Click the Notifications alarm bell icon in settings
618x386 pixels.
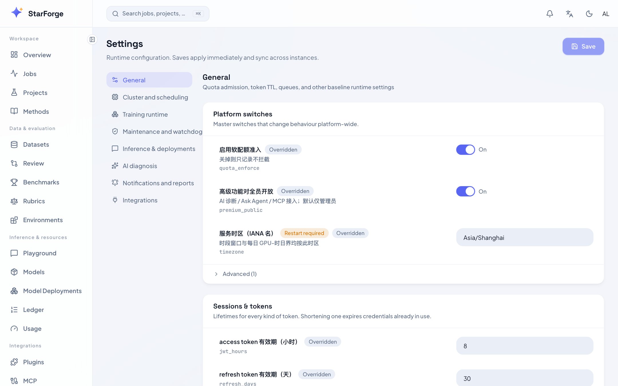pyautogui.click(x=115, y=183)
